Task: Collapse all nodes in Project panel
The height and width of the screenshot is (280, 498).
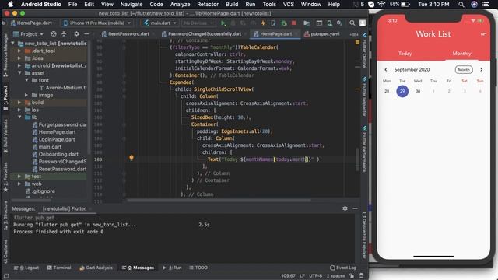Action: pos(64,34)
